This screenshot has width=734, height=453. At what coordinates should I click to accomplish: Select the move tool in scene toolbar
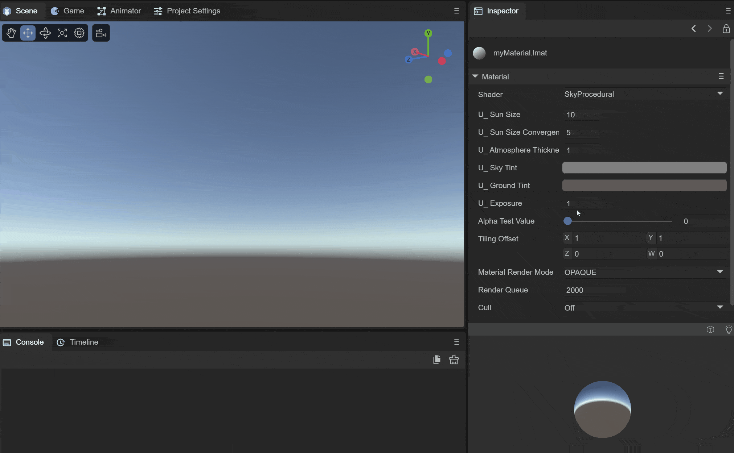(28, 33)
